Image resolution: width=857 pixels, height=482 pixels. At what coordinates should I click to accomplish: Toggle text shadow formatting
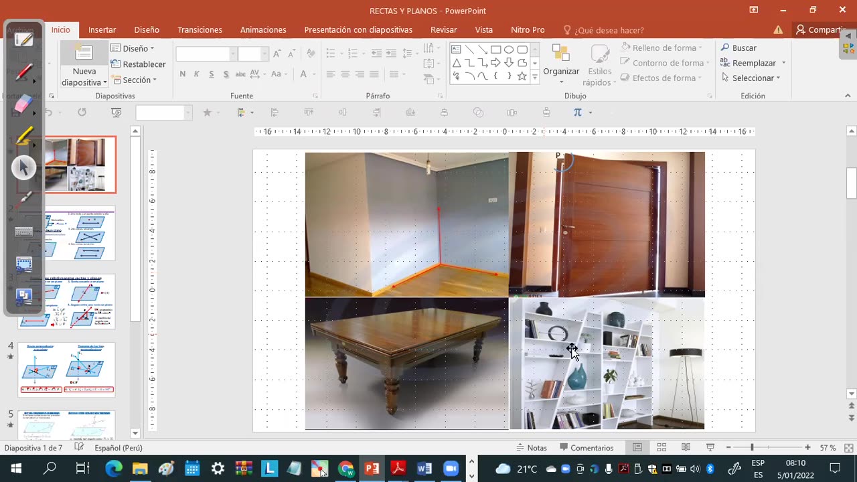pos(226,74)
